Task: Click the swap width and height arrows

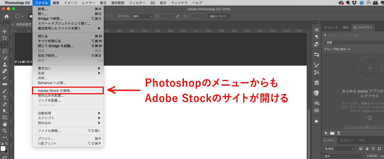Action: click(177, 16)
